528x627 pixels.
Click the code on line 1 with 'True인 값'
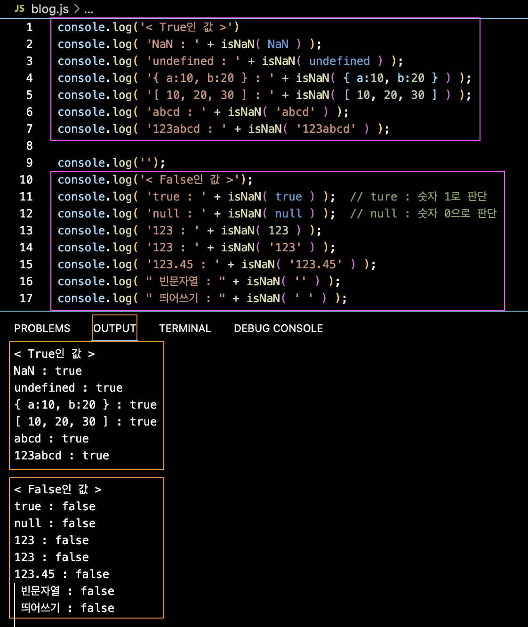148,27
